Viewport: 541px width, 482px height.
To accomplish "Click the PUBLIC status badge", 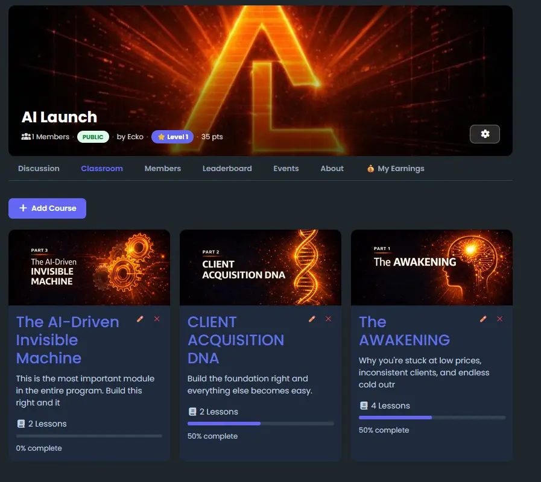I will coord(93,137).
